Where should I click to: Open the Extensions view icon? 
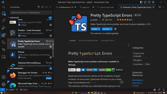click(x=3, y=35)
